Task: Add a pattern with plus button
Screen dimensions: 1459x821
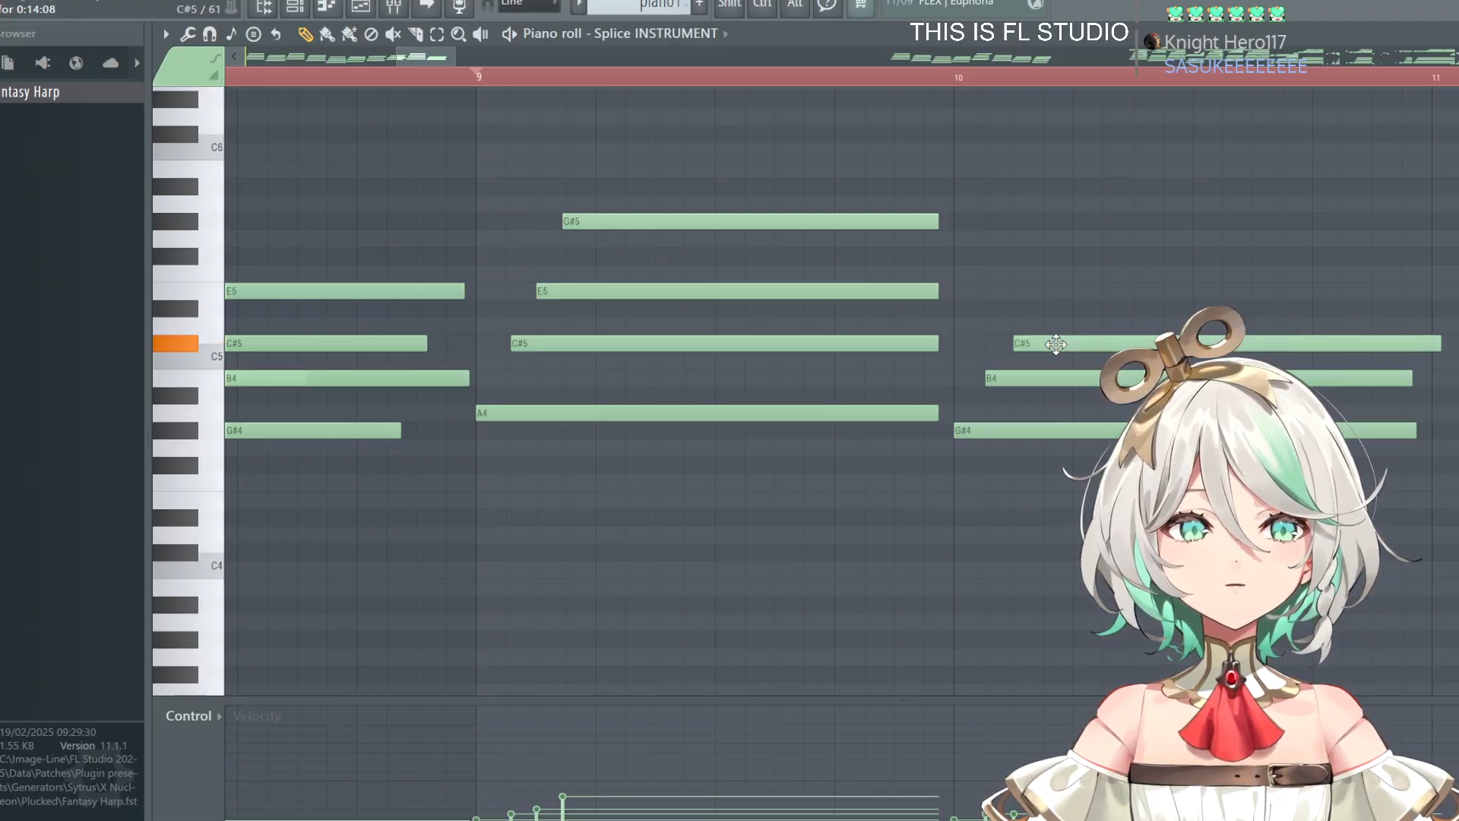Action: pyautogui.click(x=699, y=5)
